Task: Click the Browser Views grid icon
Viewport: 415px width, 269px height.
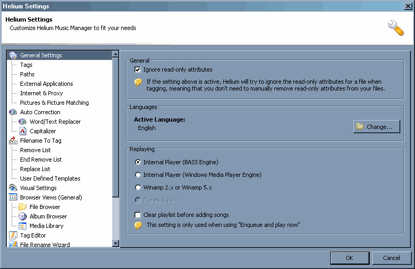Action: [x=13, y=197]
